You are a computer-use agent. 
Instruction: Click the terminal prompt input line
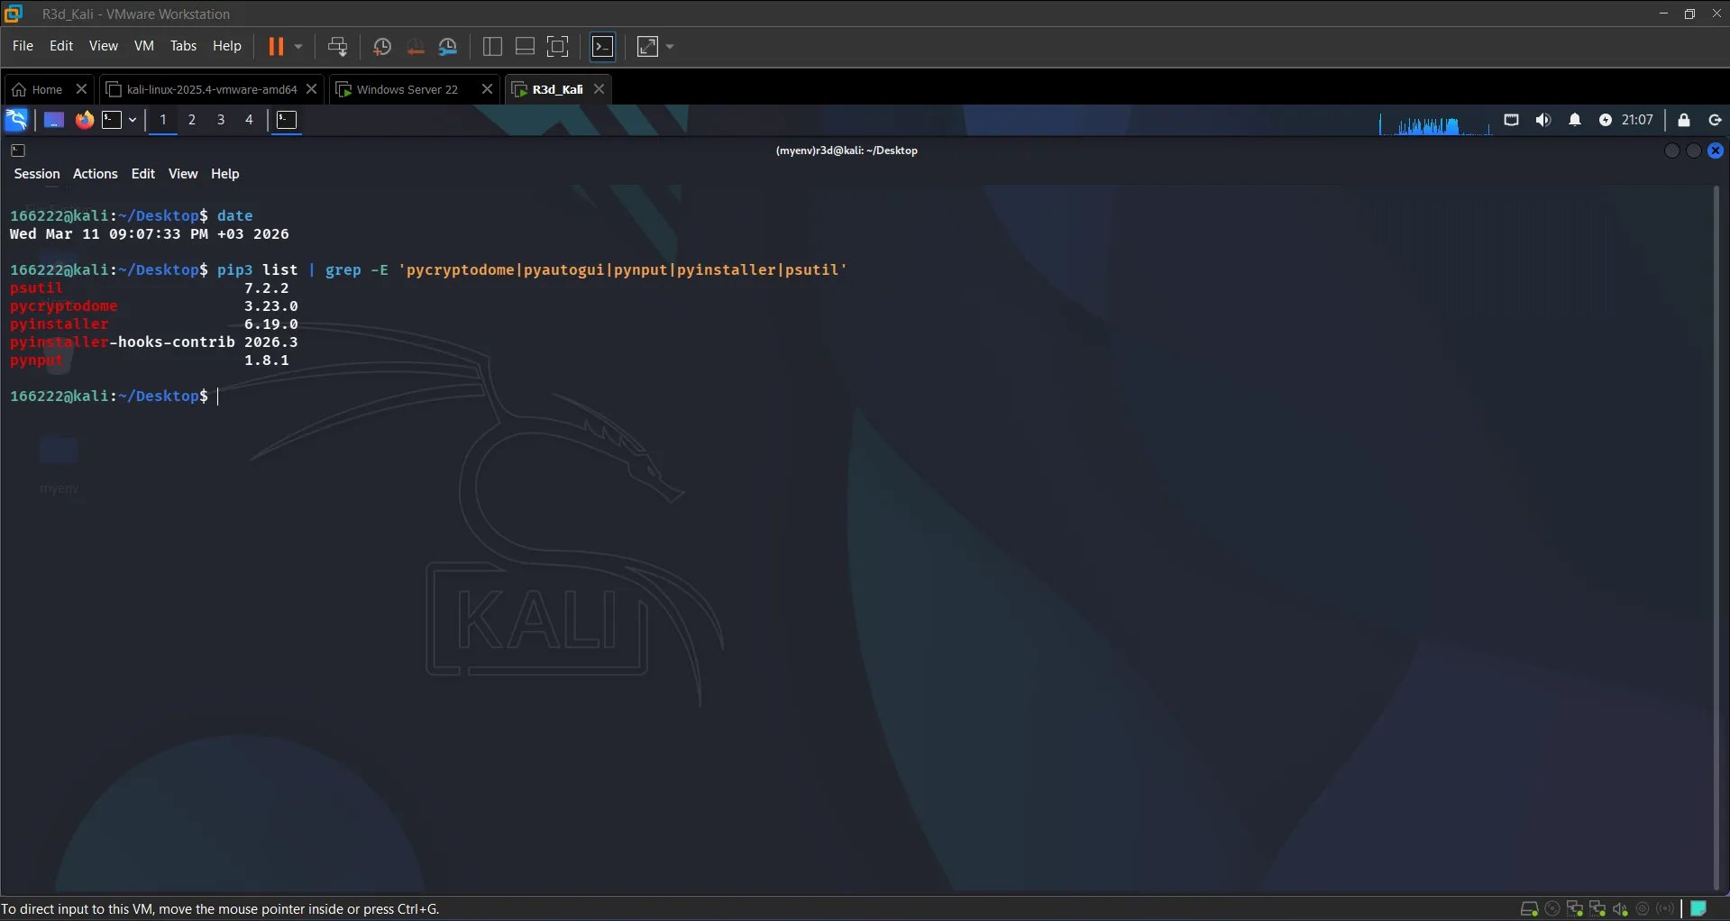pyautogui.click(x=114, y=397)
